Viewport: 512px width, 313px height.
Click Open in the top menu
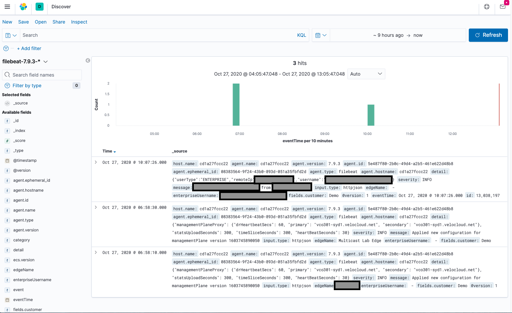point(41,22)
